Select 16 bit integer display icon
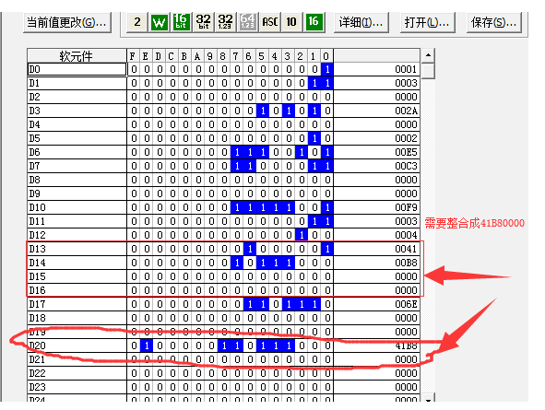The width and height of the screenshot is (545, 410). pyautogui.click(x=181, y=22)
